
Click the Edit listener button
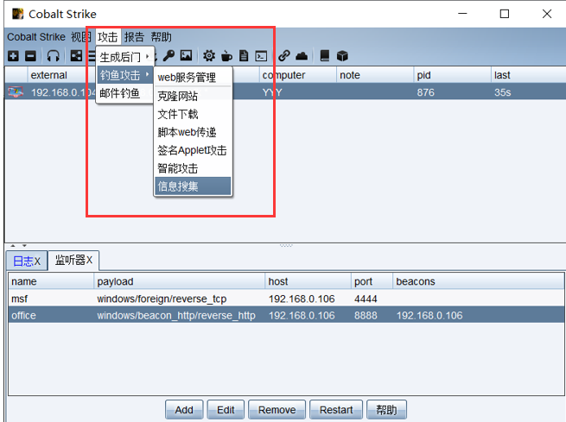[226, 410]
